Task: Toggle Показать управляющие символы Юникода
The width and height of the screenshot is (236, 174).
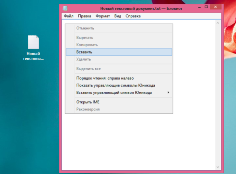Action: (119, 85)
